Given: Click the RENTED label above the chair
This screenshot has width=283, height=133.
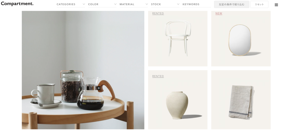Looking at the screenshot, I should click(x=158, y=13).
